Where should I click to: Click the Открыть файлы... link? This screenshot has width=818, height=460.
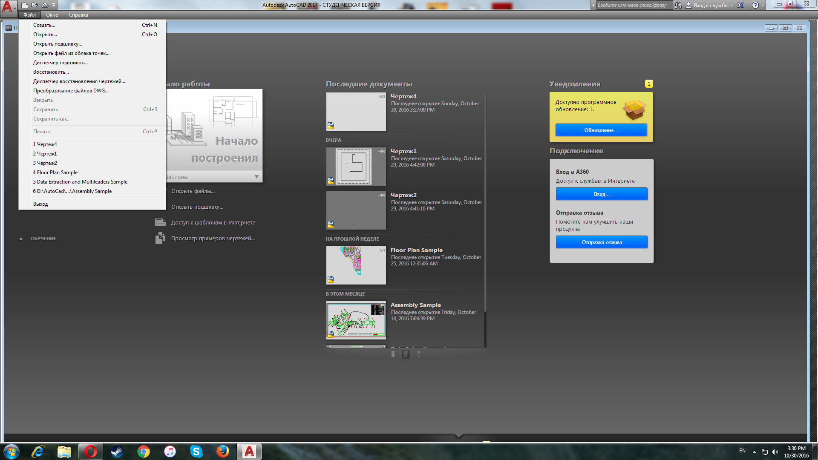[x=193, y=191]
